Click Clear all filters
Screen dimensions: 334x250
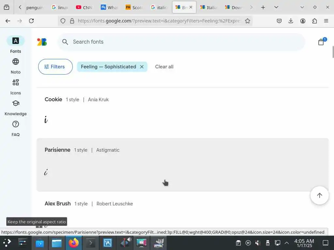pyautogui.click(x=164, y=67)
